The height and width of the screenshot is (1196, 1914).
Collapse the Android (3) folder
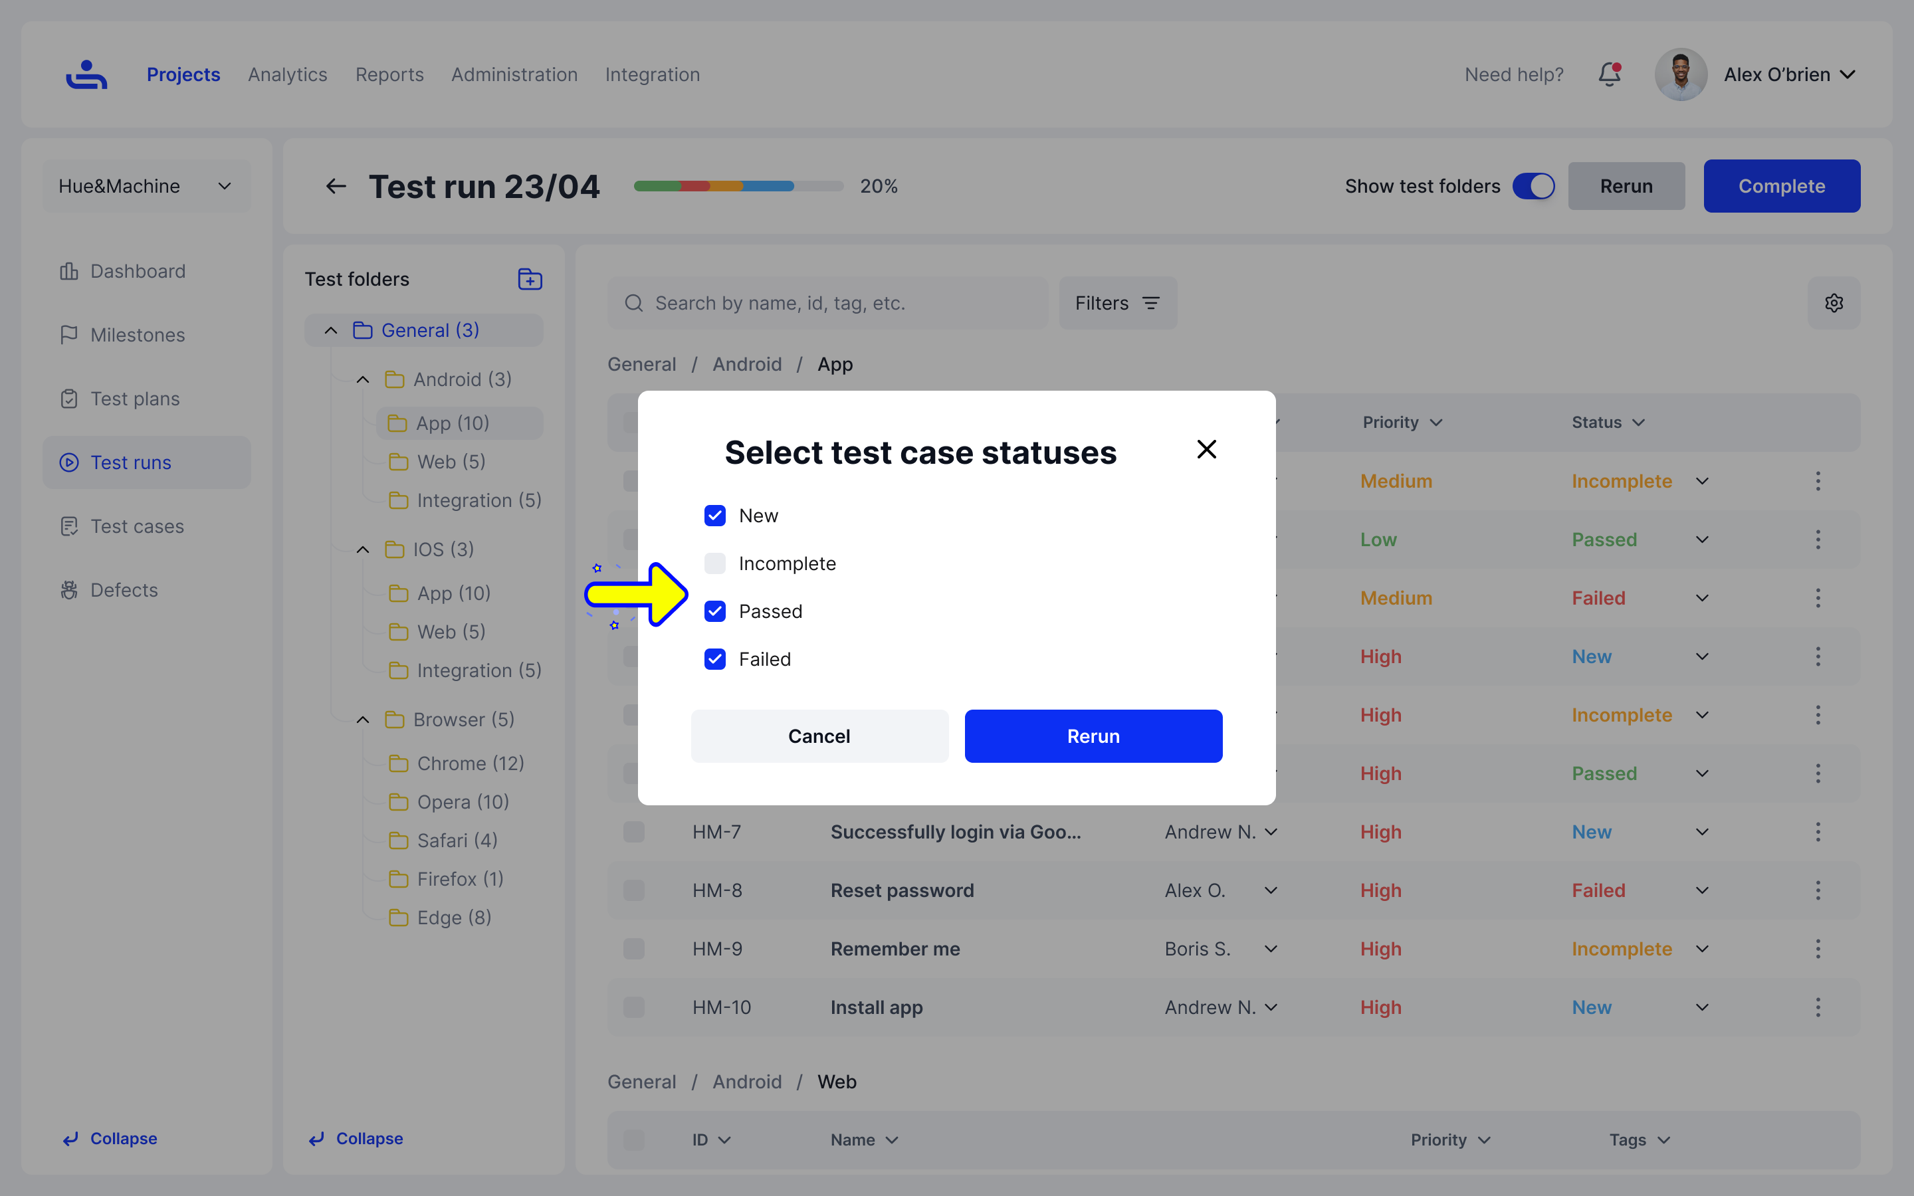[362, 379]
